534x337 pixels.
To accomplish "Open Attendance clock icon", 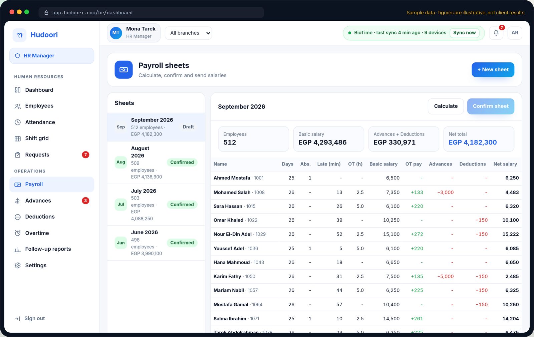I will [x=18, y=122].
